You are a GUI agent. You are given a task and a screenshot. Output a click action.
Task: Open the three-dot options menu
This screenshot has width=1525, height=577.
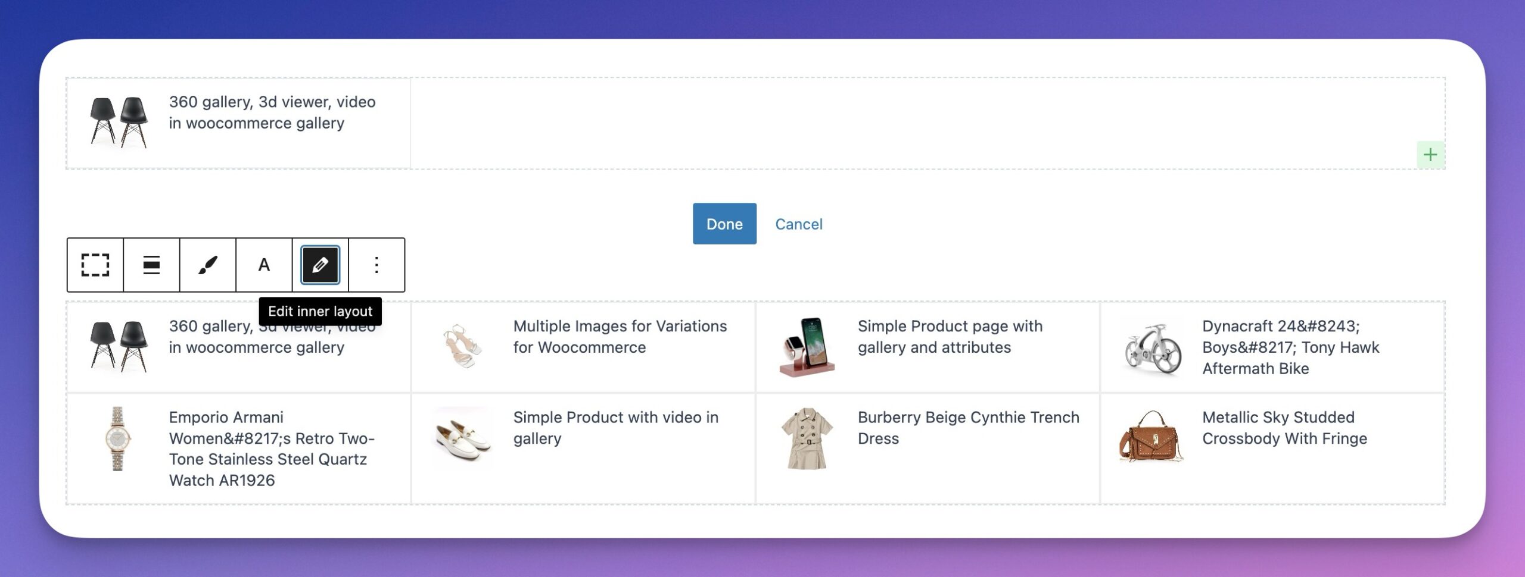coord(376,265)
